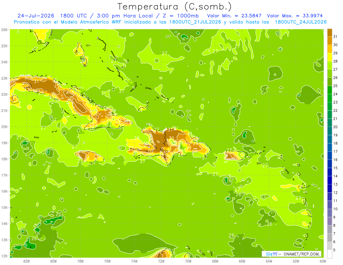Click the '78W' longitude axis label
Image resolution: width=343 pixels, height=265 pixels.
coord(80,261)
